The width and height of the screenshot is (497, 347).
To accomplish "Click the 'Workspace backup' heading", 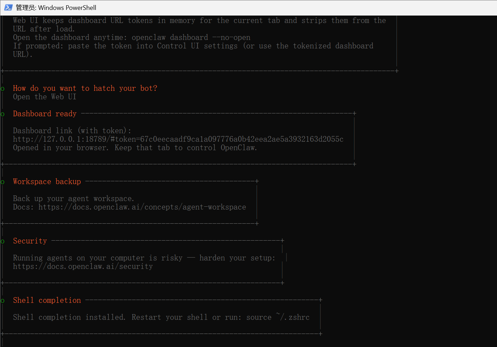I will (x=47, y=182).
